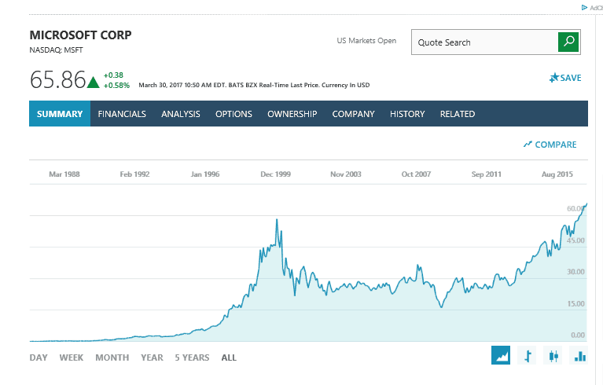Click the 30.00 price axis label
The image size is (603, 385).
(575, 272)
